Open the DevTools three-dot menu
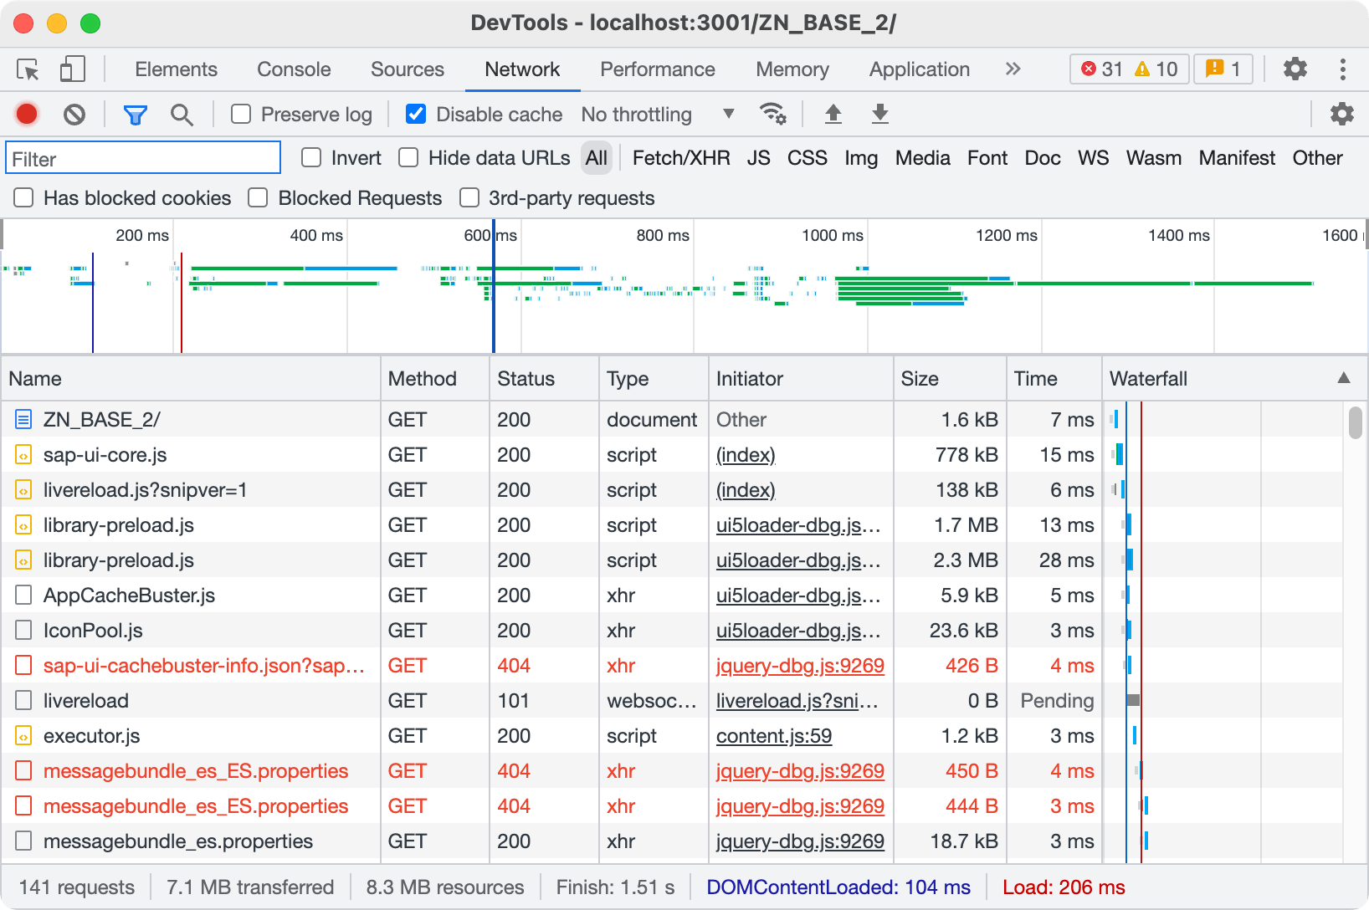The width and height of the screenshot is (1369, 910). (1342, 69)
